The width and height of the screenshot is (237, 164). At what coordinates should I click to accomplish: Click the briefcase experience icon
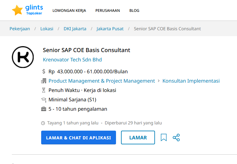[x=44, y=109]
